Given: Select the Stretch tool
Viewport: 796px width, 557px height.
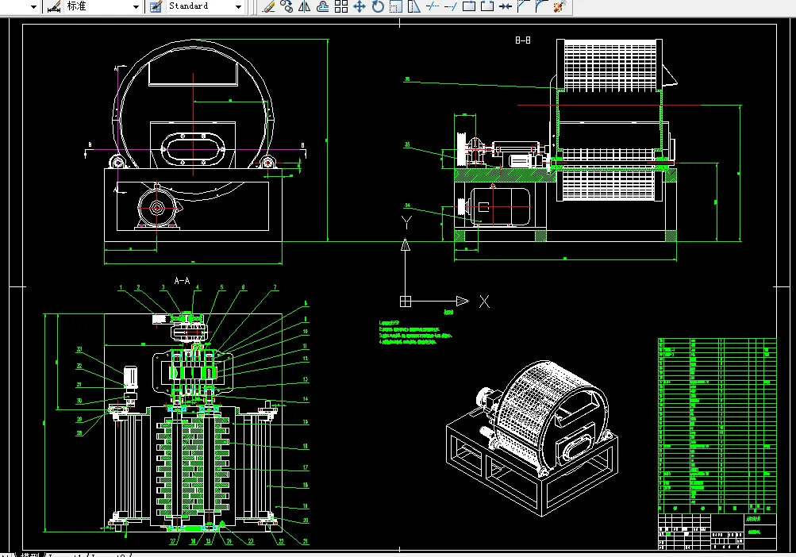Looking at the screenshot, I should click(414, 6).
